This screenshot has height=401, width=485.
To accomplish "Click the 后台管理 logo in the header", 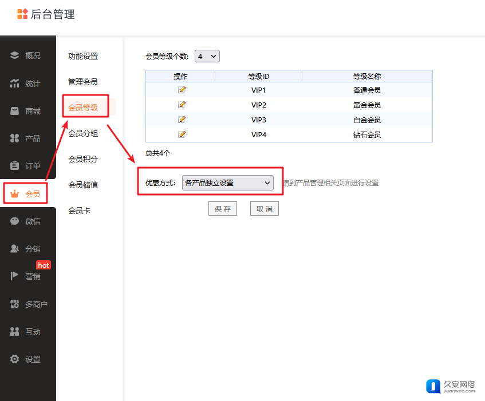I will point(46,14).
